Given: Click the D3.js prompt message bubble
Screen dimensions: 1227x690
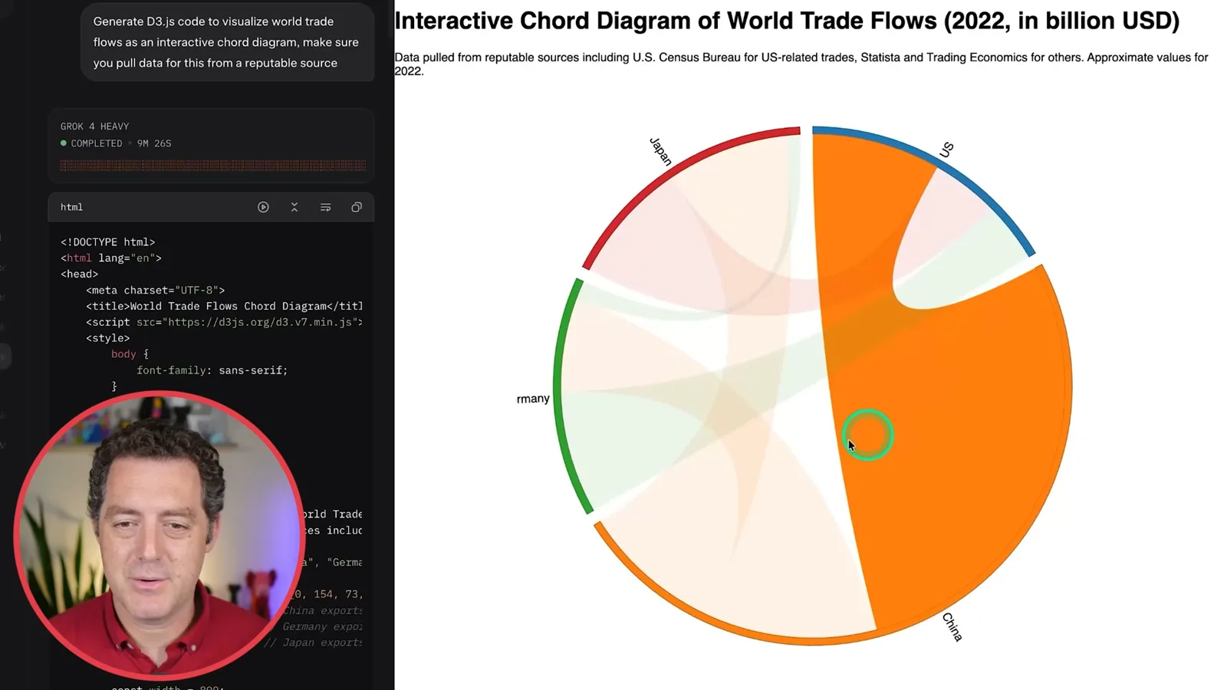Looking at the screenshot, I should click(227, 42).
